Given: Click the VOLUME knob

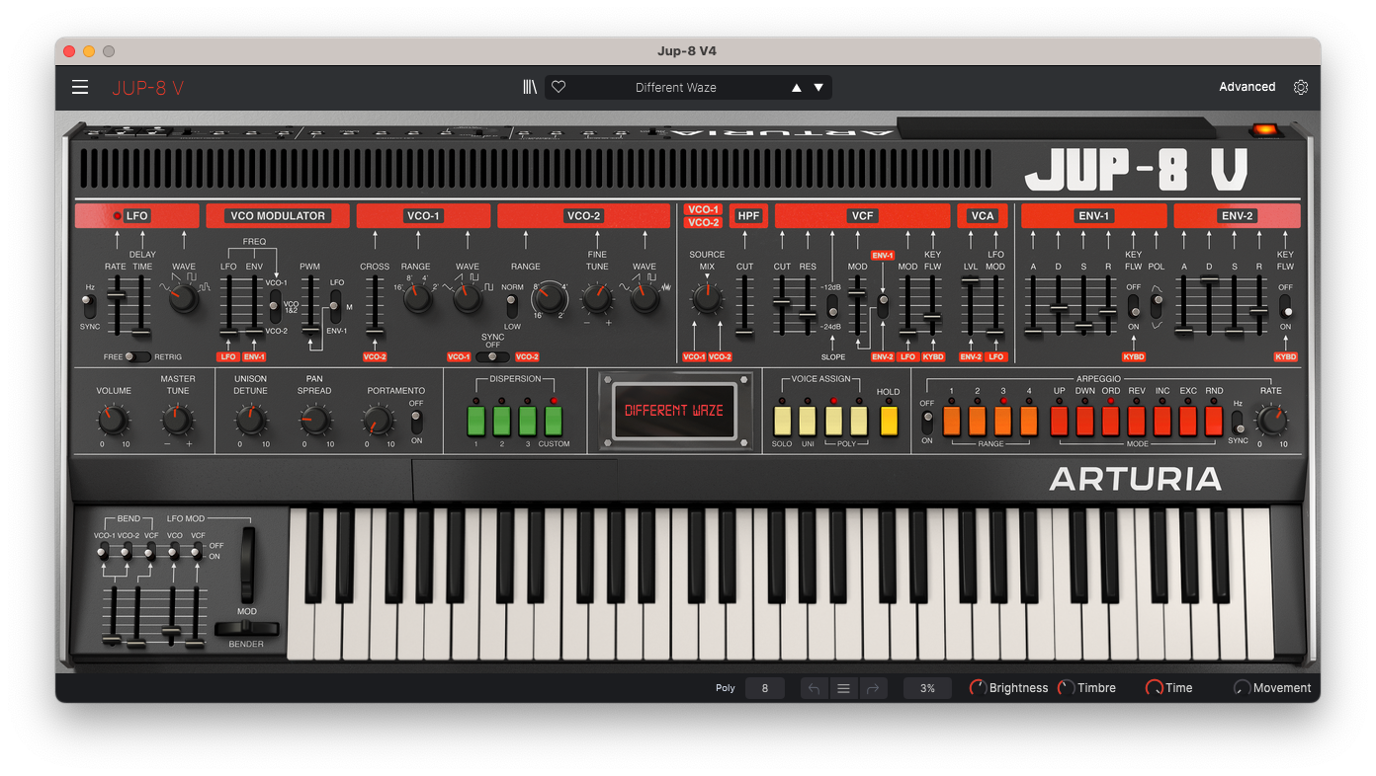Looking at the screenshot, I should pos(114,422).
